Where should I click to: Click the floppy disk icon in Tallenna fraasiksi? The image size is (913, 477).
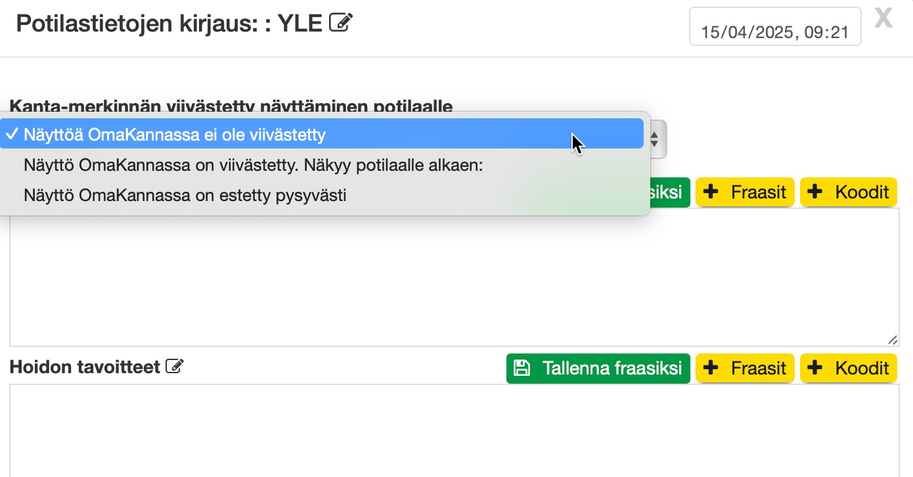point(522,368)
